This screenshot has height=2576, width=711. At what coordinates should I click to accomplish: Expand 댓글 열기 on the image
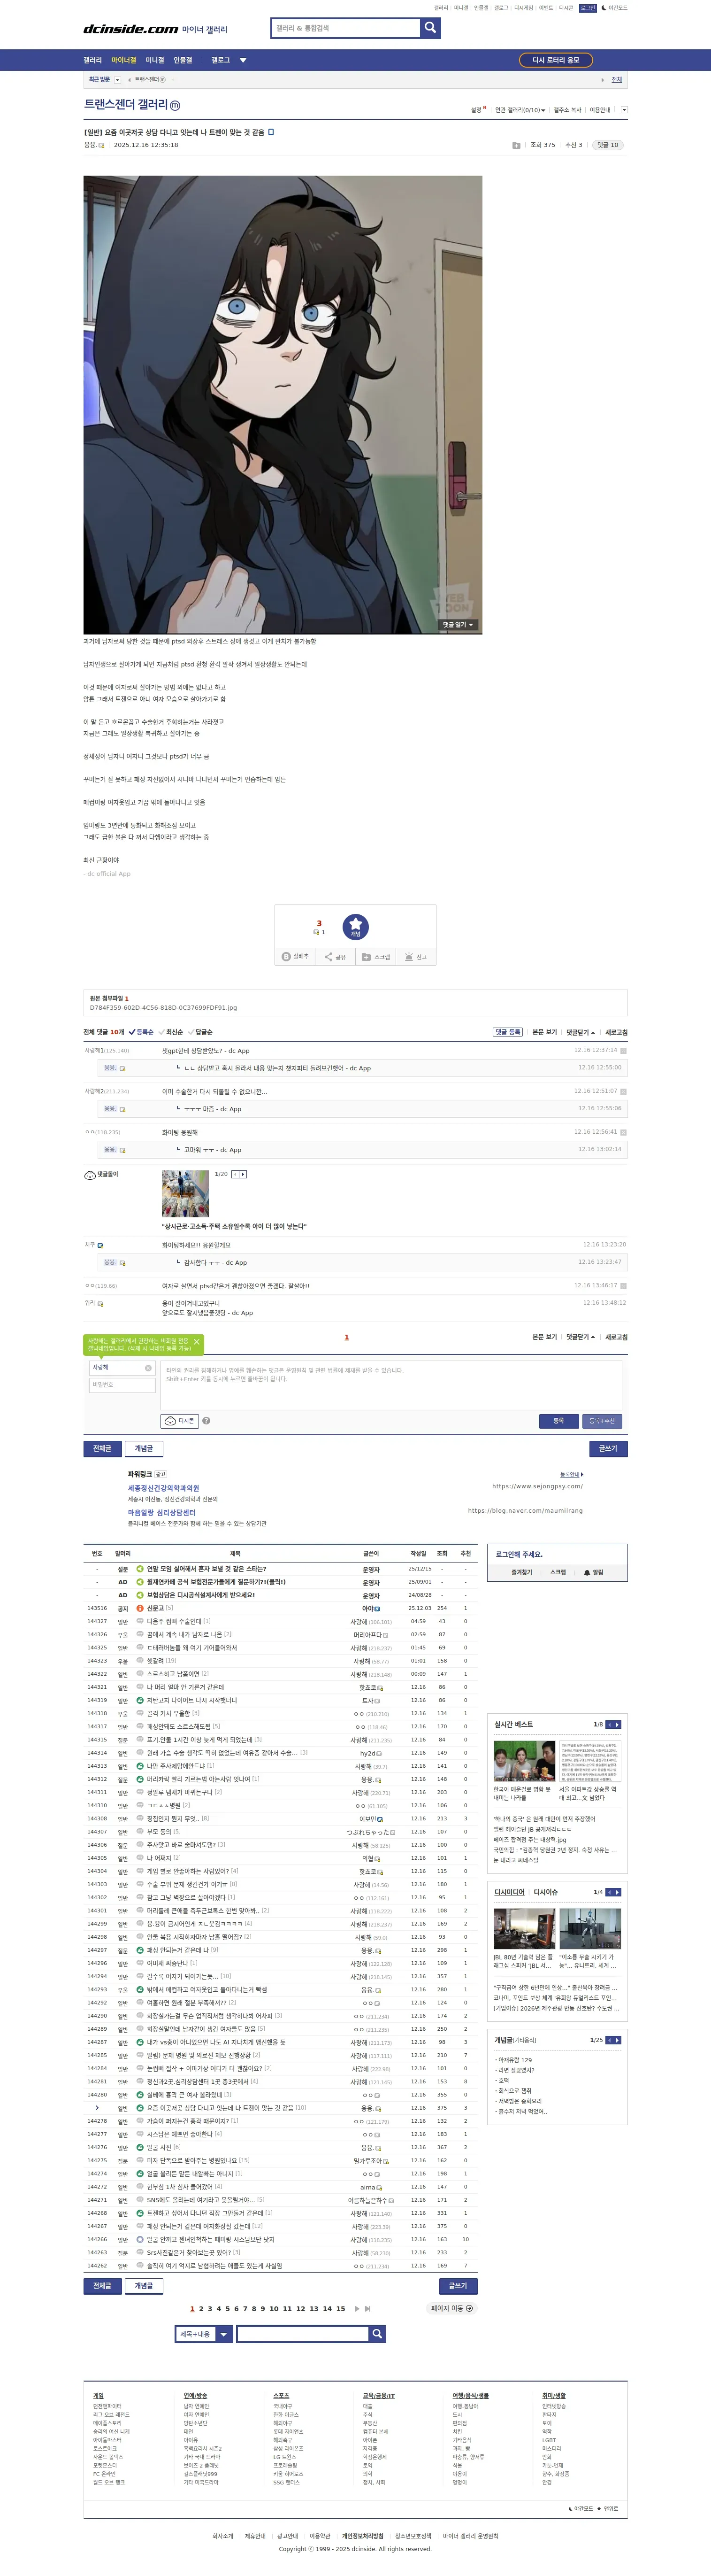pyautogui.click(x=459, y=625)
